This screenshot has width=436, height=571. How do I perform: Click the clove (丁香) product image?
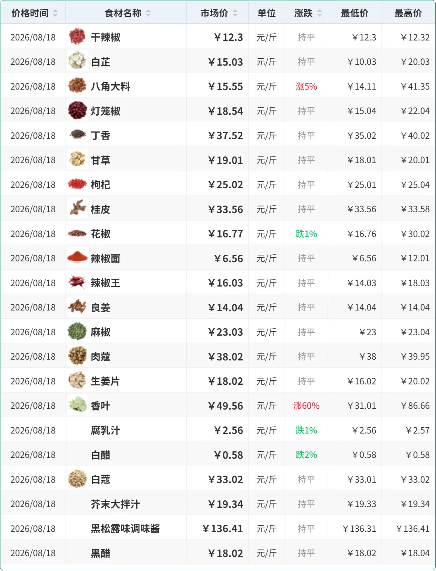(77, 135)
